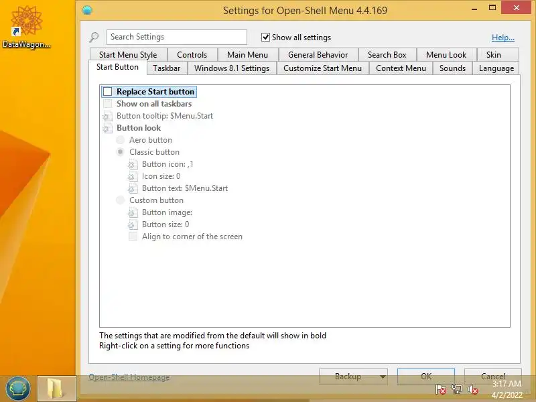Click the Cancel button
536x402 pixels.
tap(493, 377)
